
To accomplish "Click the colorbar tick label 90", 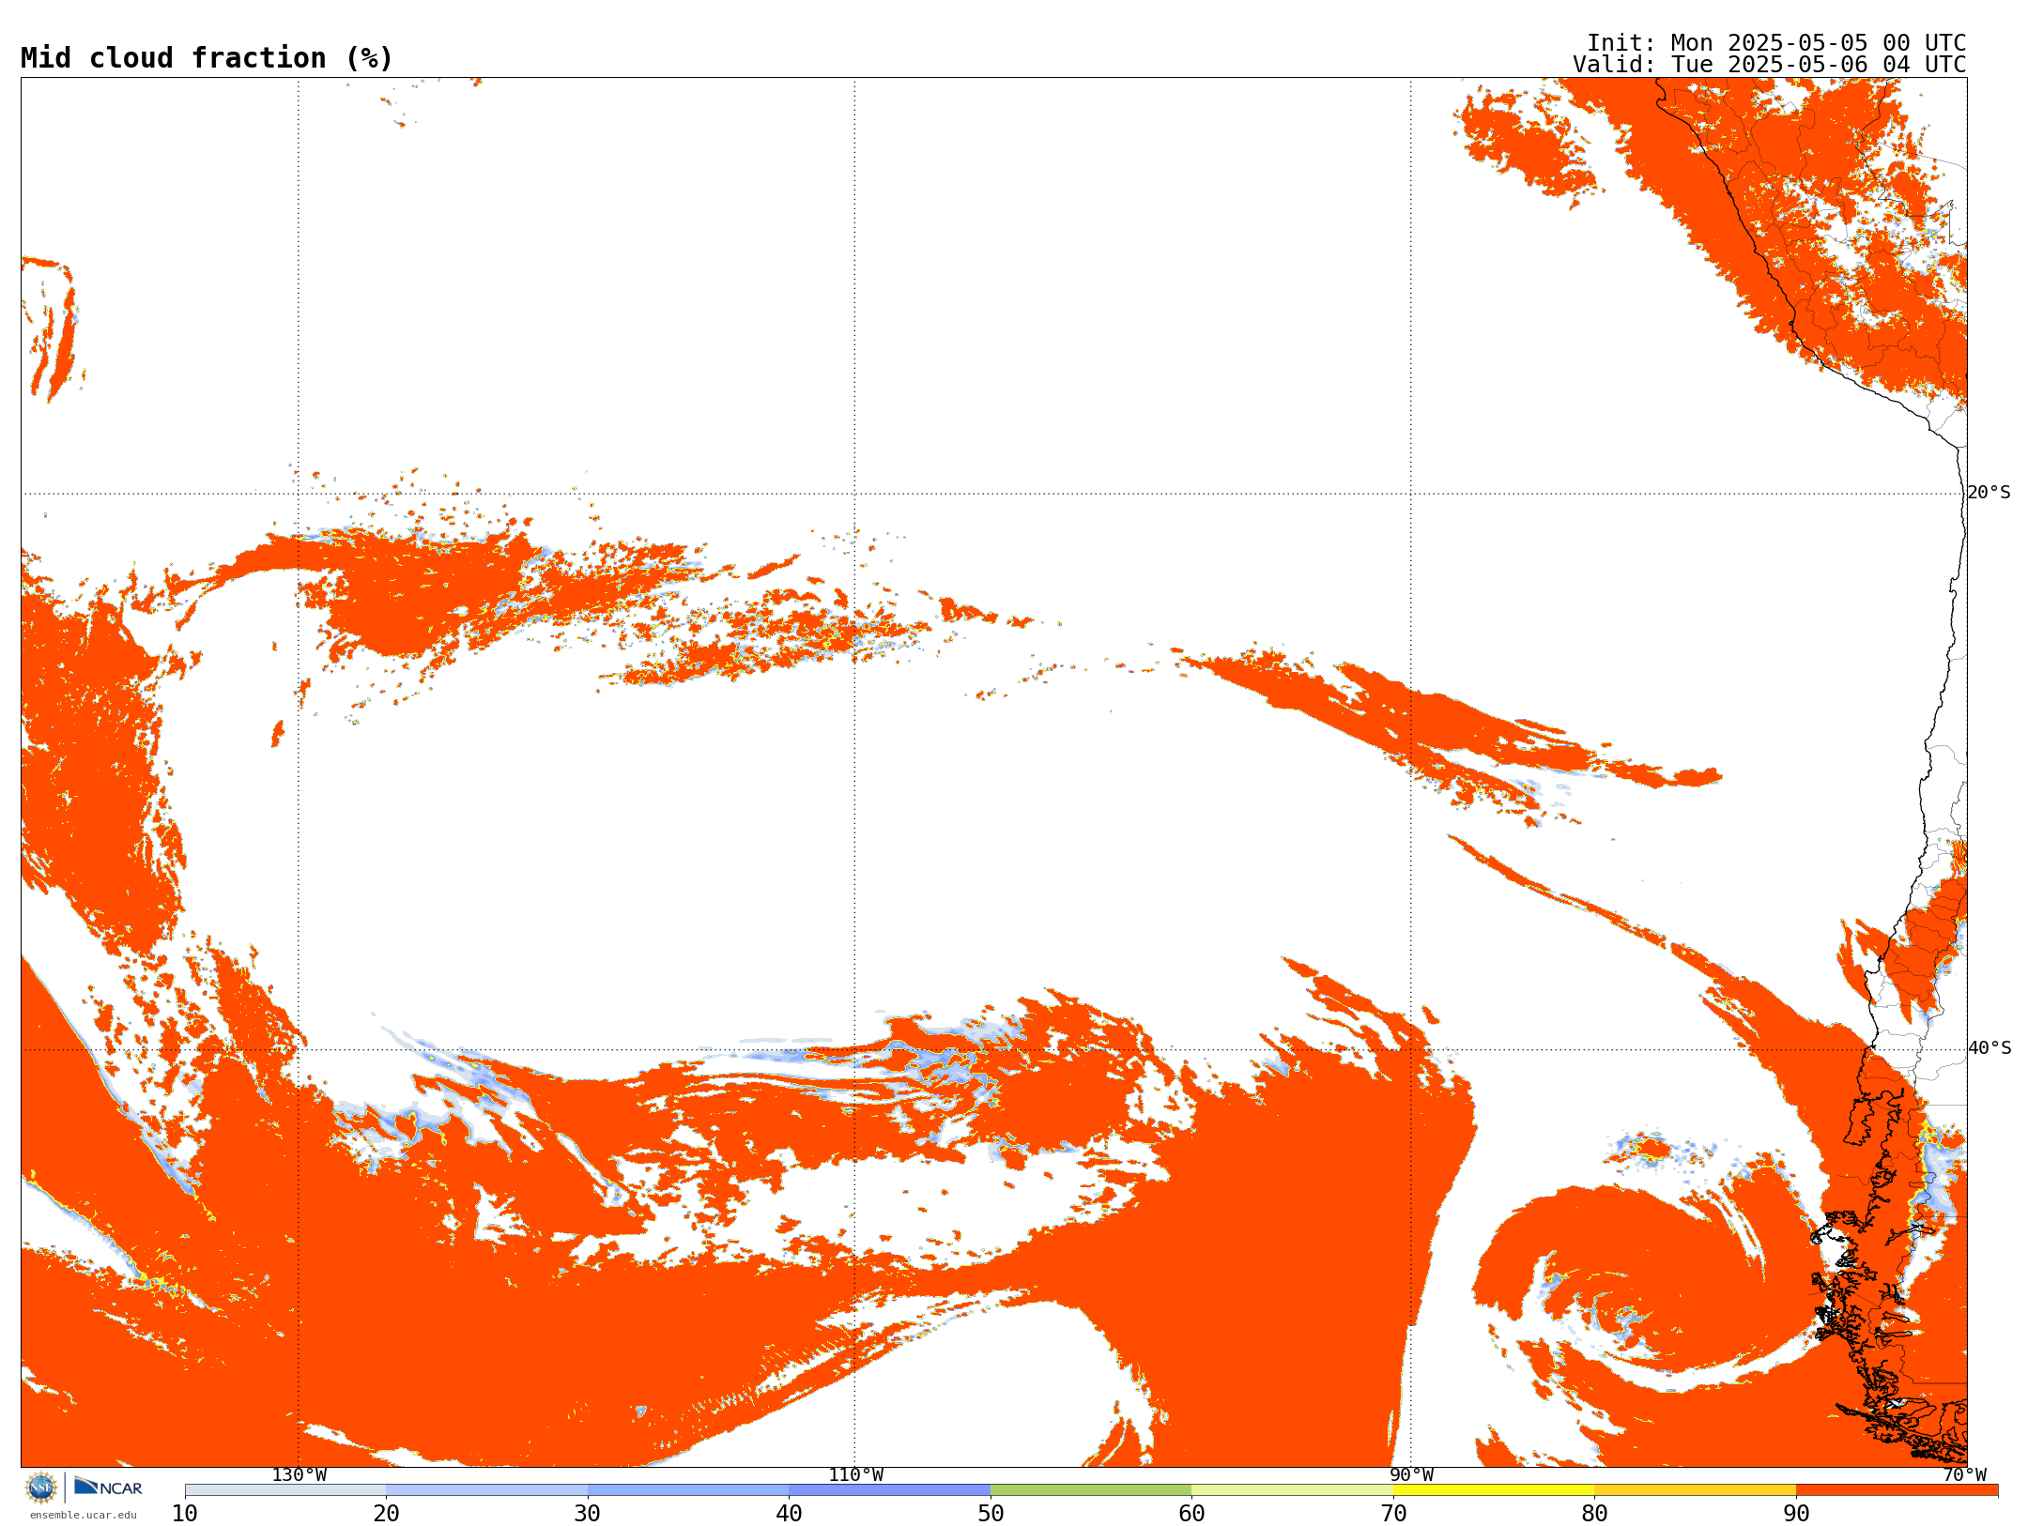I will point(1796,1514).
